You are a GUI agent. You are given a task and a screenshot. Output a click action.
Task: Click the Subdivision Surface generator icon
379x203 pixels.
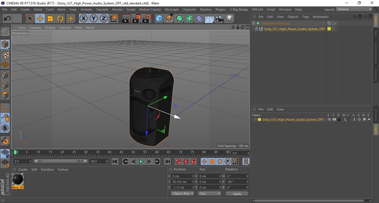point(179,19)
